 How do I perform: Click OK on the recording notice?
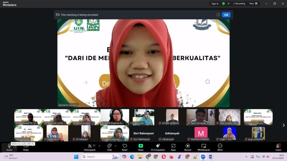(226, 15)
